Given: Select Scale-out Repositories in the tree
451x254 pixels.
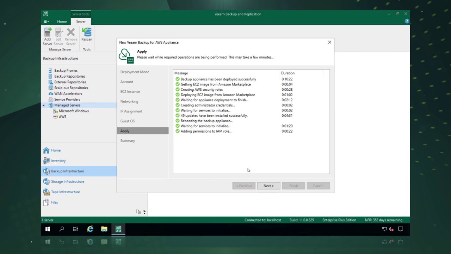Looking at the screenshot, I should tap(71, 88).
